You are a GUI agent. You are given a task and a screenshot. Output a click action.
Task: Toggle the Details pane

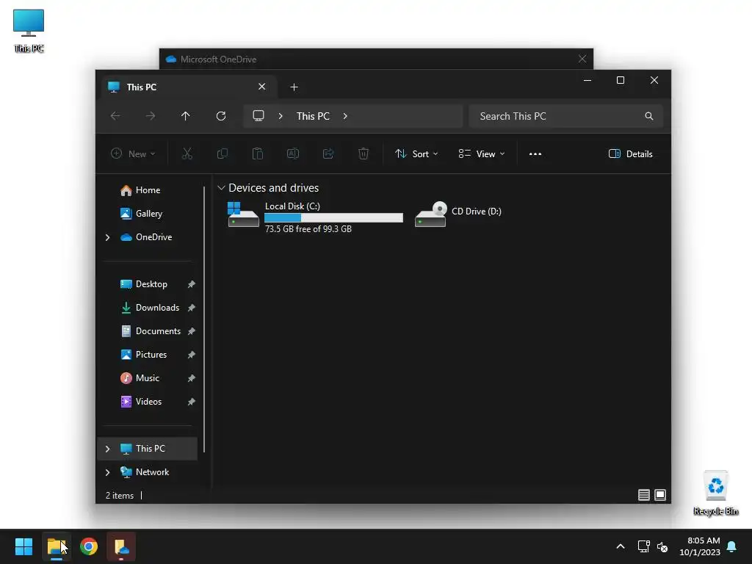(x=631, y=154)
